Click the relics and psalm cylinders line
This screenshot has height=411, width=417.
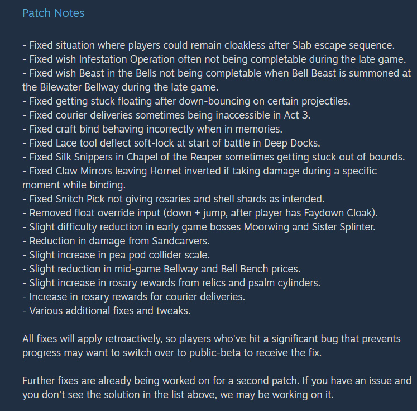point(171,283)
